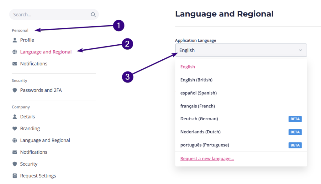The image size is (321, 184).
Task: Click the search magnifier icon
Action: (x=93, y=15)
